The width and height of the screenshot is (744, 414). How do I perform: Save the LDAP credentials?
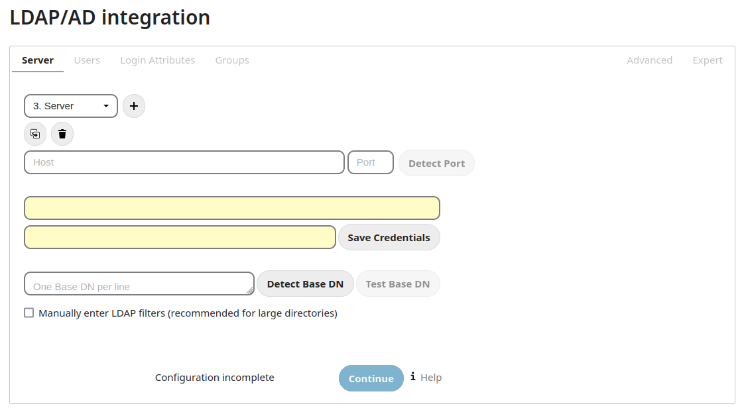click(x=389, y=237)
